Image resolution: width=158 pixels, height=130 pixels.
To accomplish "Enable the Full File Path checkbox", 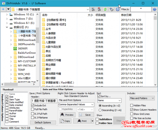I will [x=32, y=109].
